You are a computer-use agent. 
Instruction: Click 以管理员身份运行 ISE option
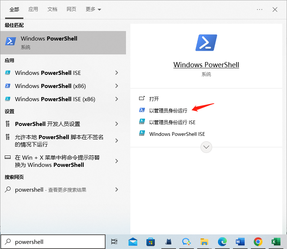[x=172, y=122]
